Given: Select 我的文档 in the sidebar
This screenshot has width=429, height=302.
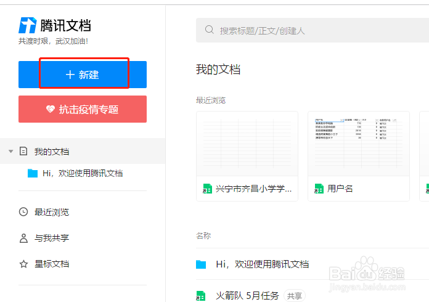Looking at the screenshot, I should click(83, 151).
